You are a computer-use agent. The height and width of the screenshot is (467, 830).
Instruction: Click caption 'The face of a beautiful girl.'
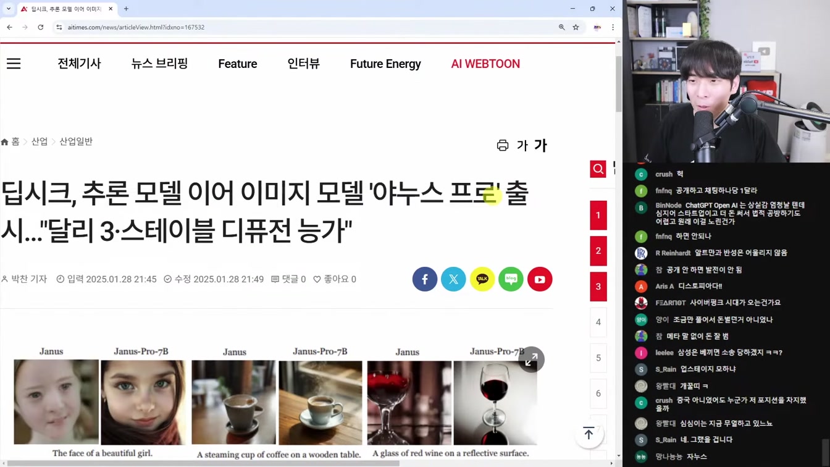pyautogui.click(x=103, y=453)
